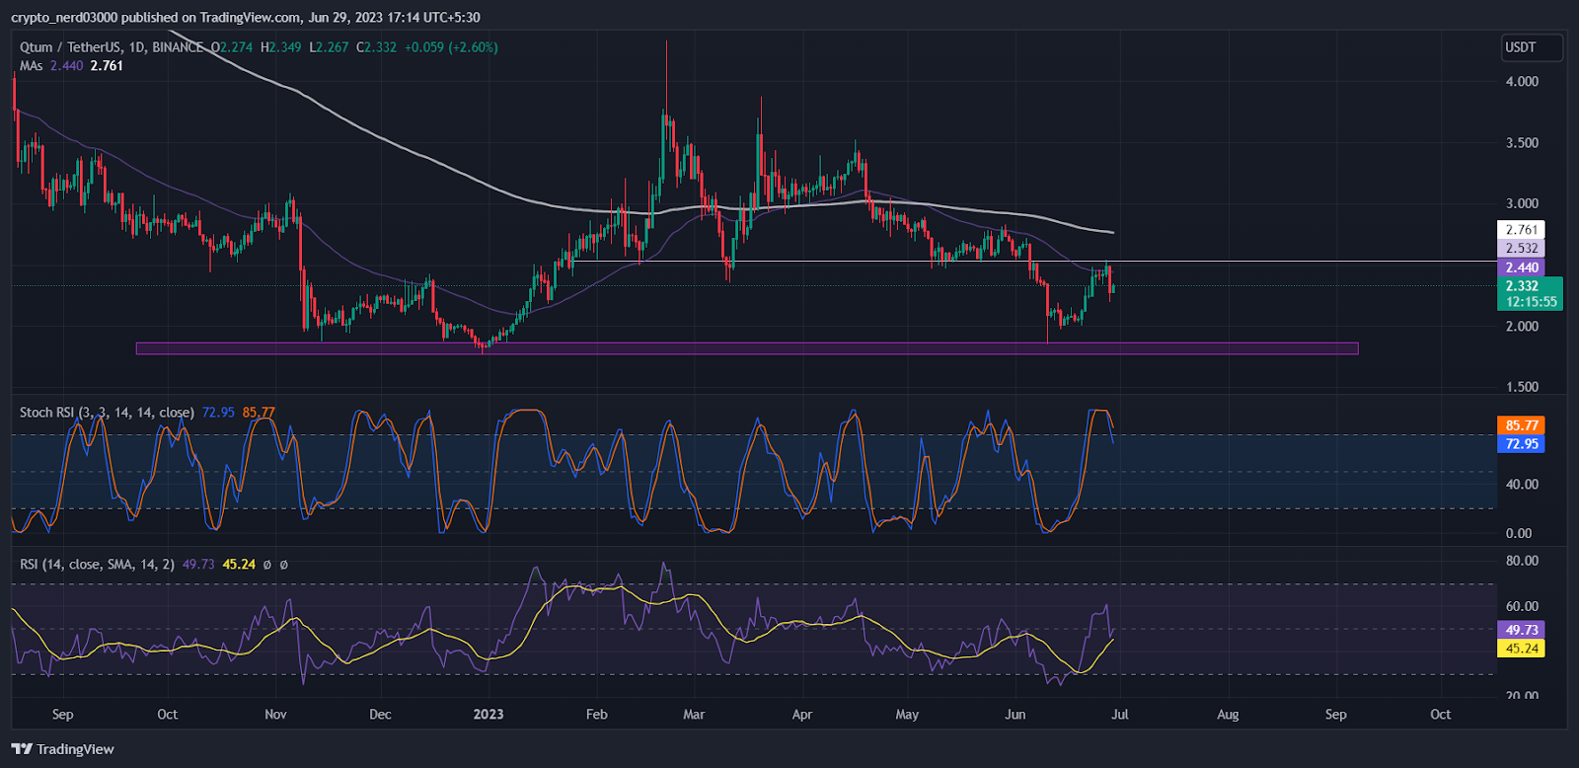Click the 12:15:55 countdown timer
Image resolution: width=1579 pixels, height=768 pixels.
pos(1531,302)
